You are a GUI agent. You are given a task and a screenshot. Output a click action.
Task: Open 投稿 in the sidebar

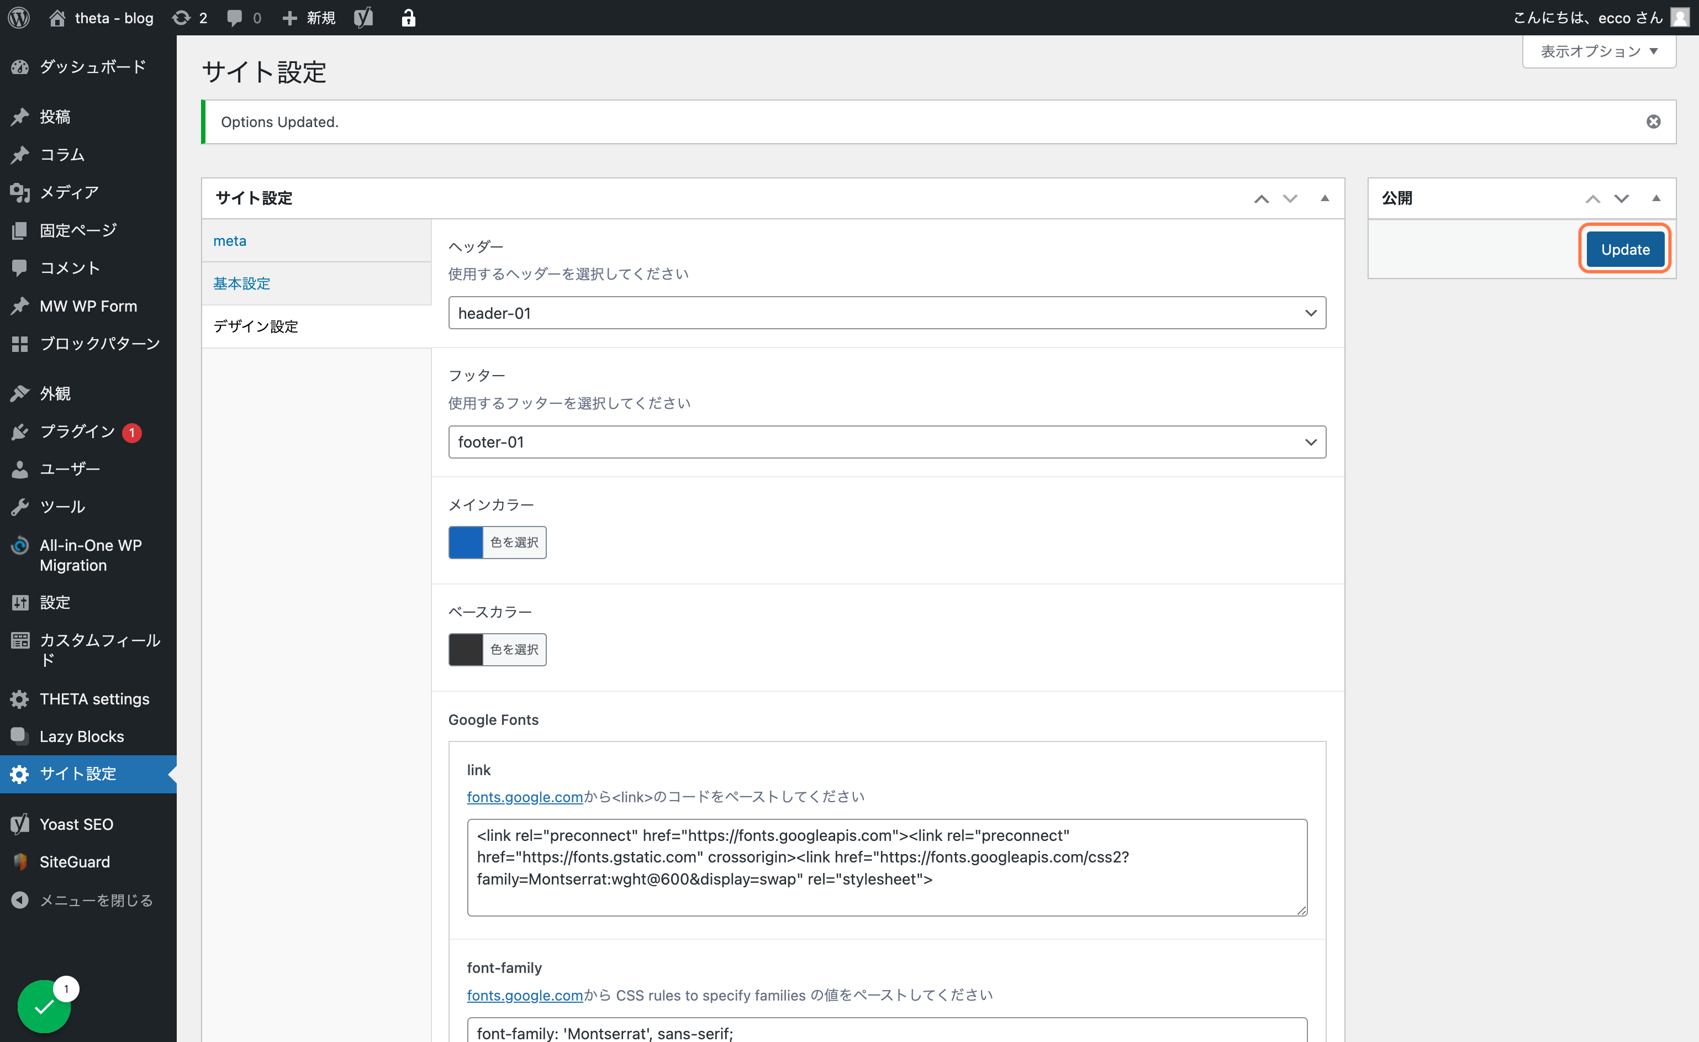click(x=88, y=117)
